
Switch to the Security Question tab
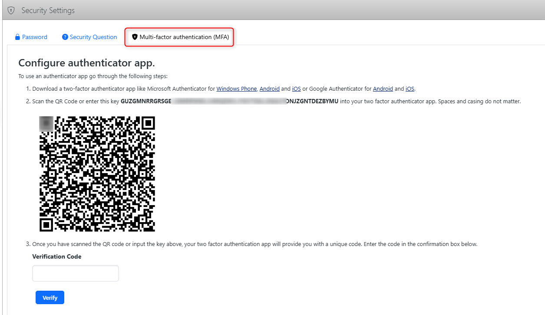click(x=89, y=37)
